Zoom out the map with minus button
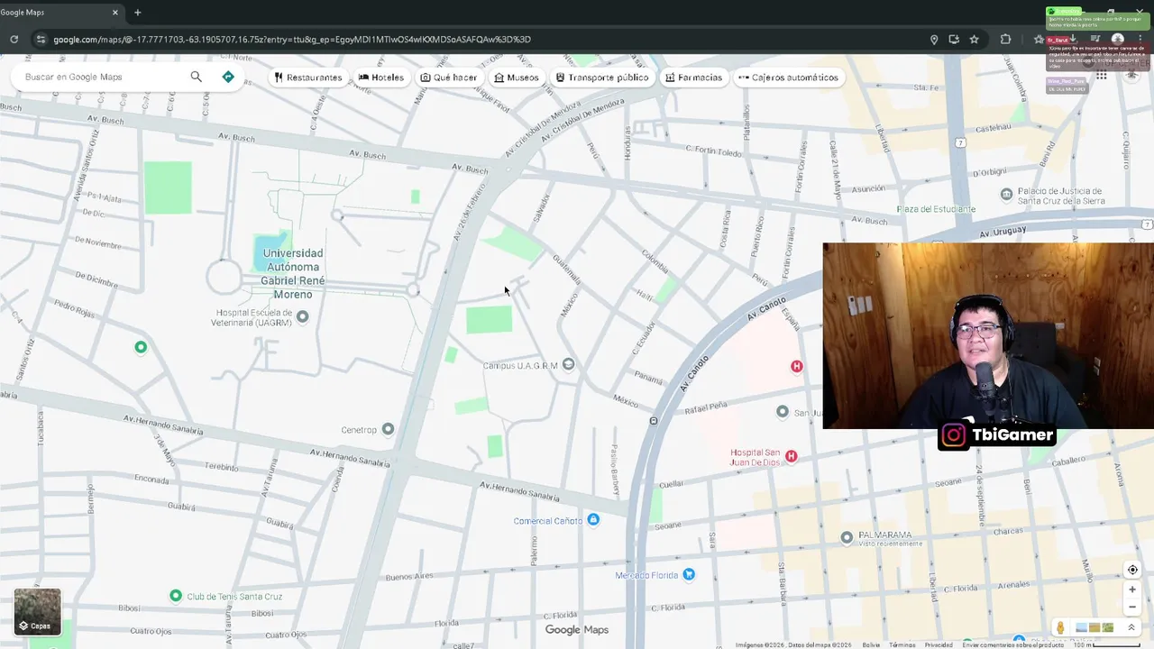The image size is (1154, 649). tap(1132, 607)
